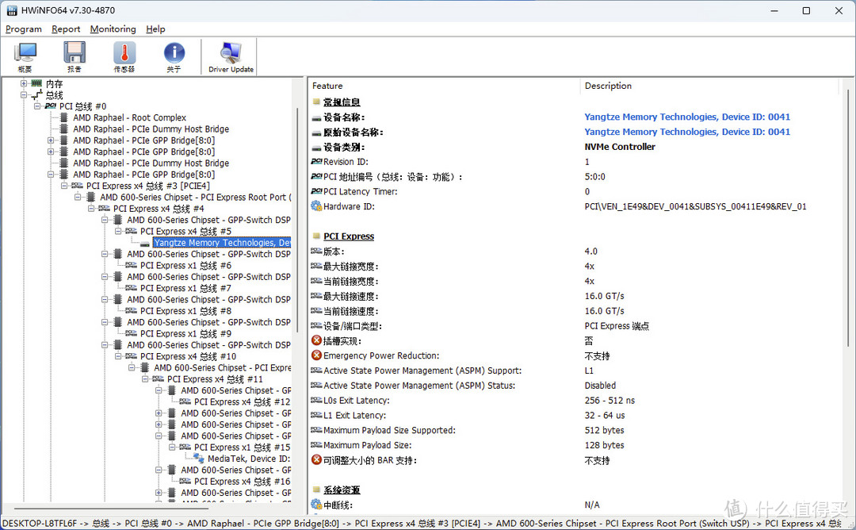Open Sensors (传感器) thermometer icon
The width and height of the screenshot is (856, 530).
pos(124,53)
